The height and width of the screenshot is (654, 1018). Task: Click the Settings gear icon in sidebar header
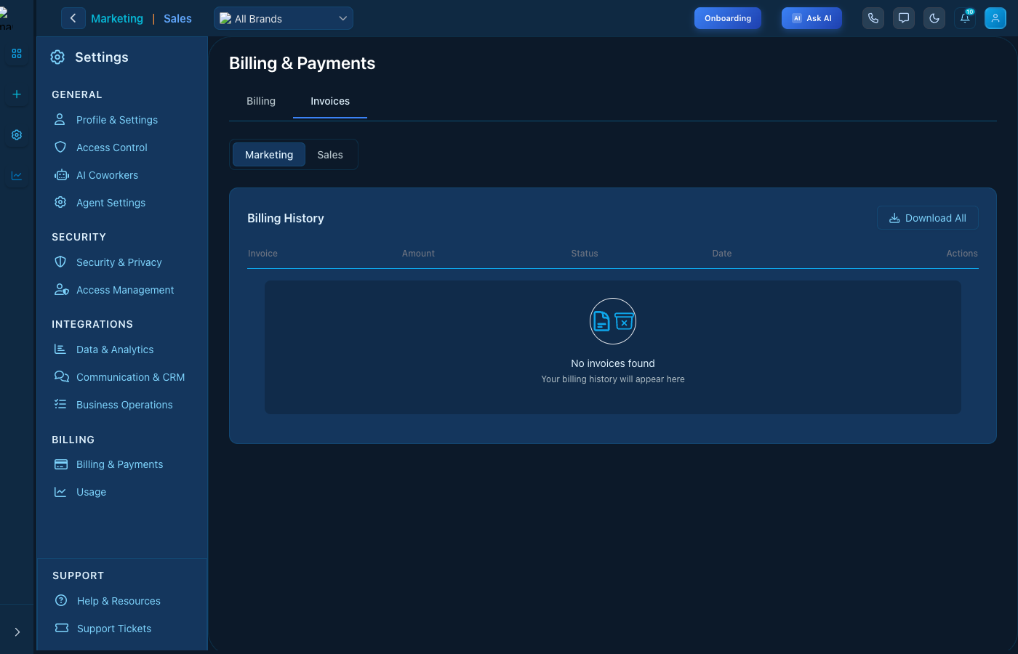(57, 57)
